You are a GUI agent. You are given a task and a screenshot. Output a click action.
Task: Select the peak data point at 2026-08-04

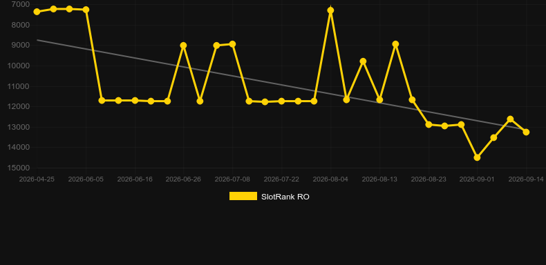point(330,10)
